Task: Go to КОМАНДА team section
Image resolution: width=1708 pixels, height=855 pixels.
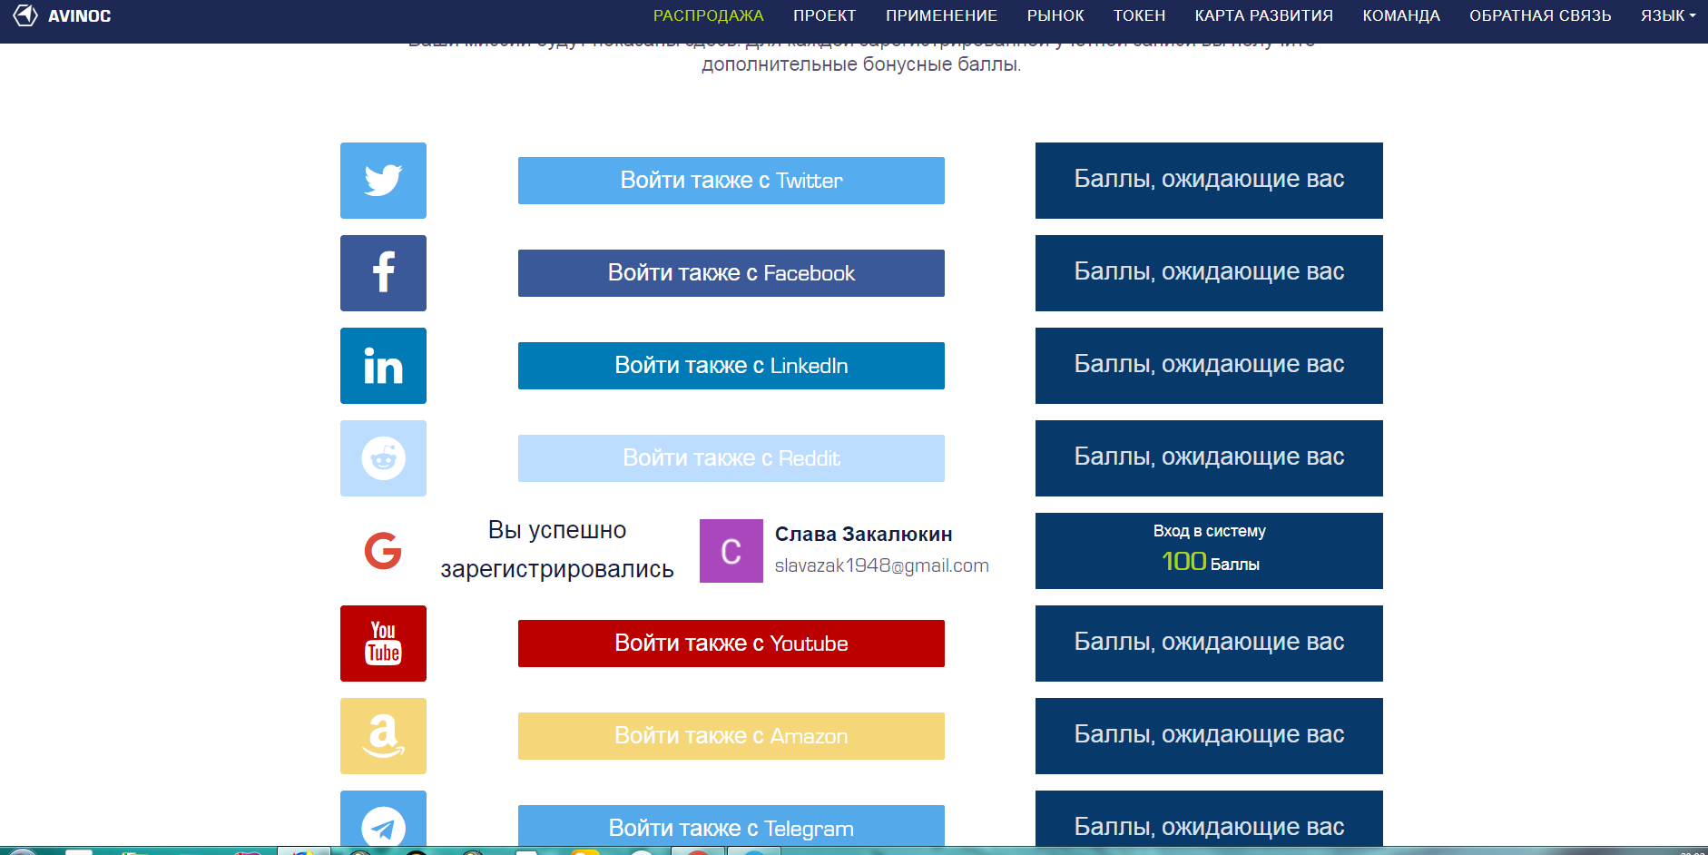Action: coord(1401,15)
